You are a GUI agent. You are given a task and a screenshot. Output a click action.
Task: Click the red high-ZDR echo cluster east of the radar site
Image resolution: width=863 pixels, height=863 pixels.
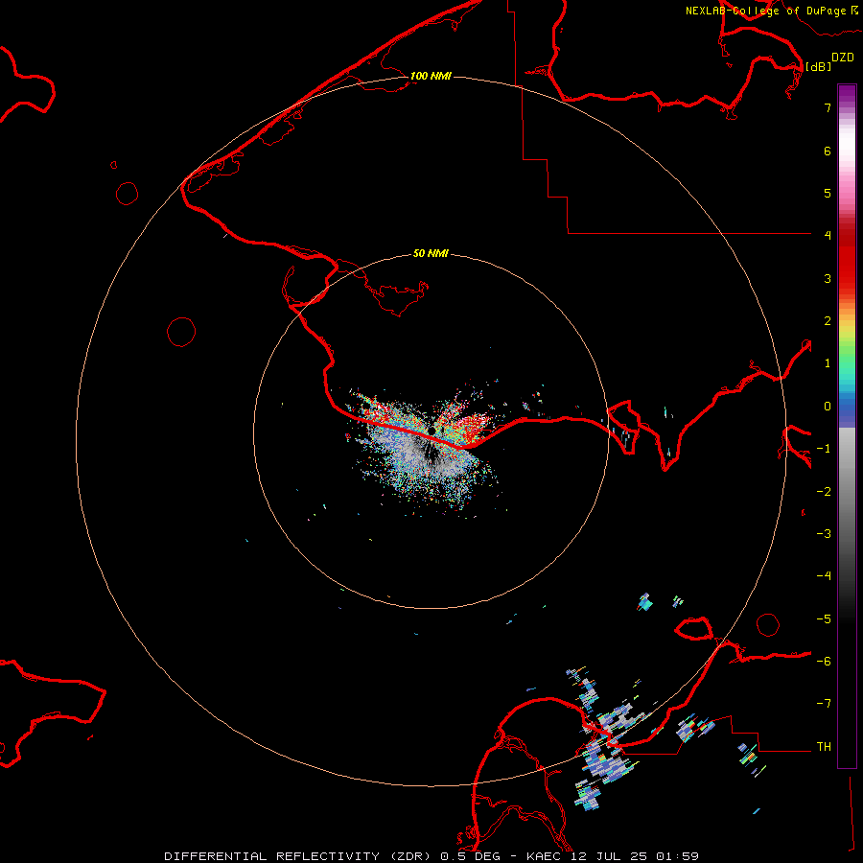(x=472, y=429)
